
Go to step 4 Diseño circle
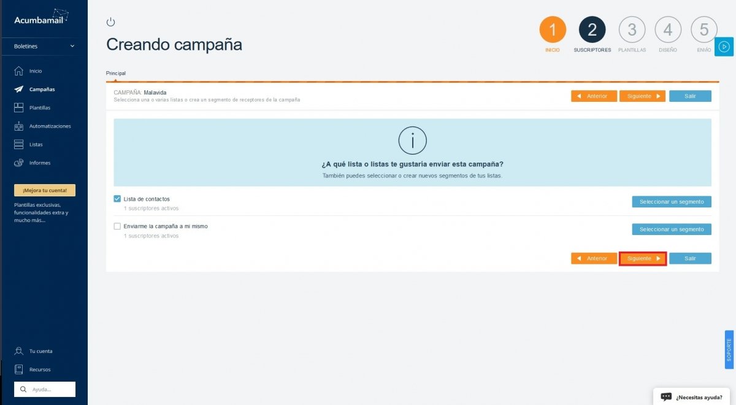[668, 29]
